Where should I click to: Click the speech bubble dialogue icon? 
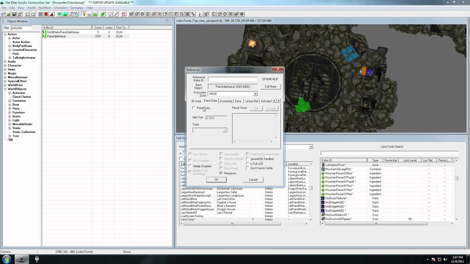[110, 14]
